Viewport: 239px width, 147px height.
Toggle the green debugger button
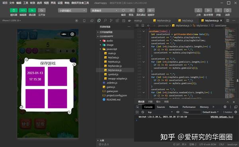coord(32,10)
